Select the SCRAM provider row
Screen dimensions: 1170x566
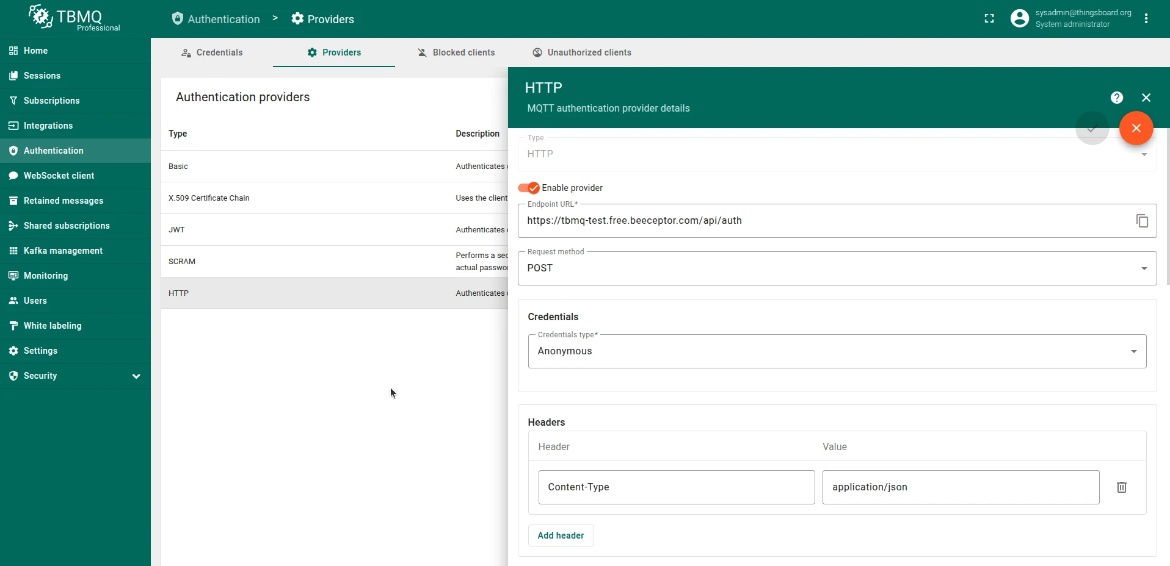(335, 262)
